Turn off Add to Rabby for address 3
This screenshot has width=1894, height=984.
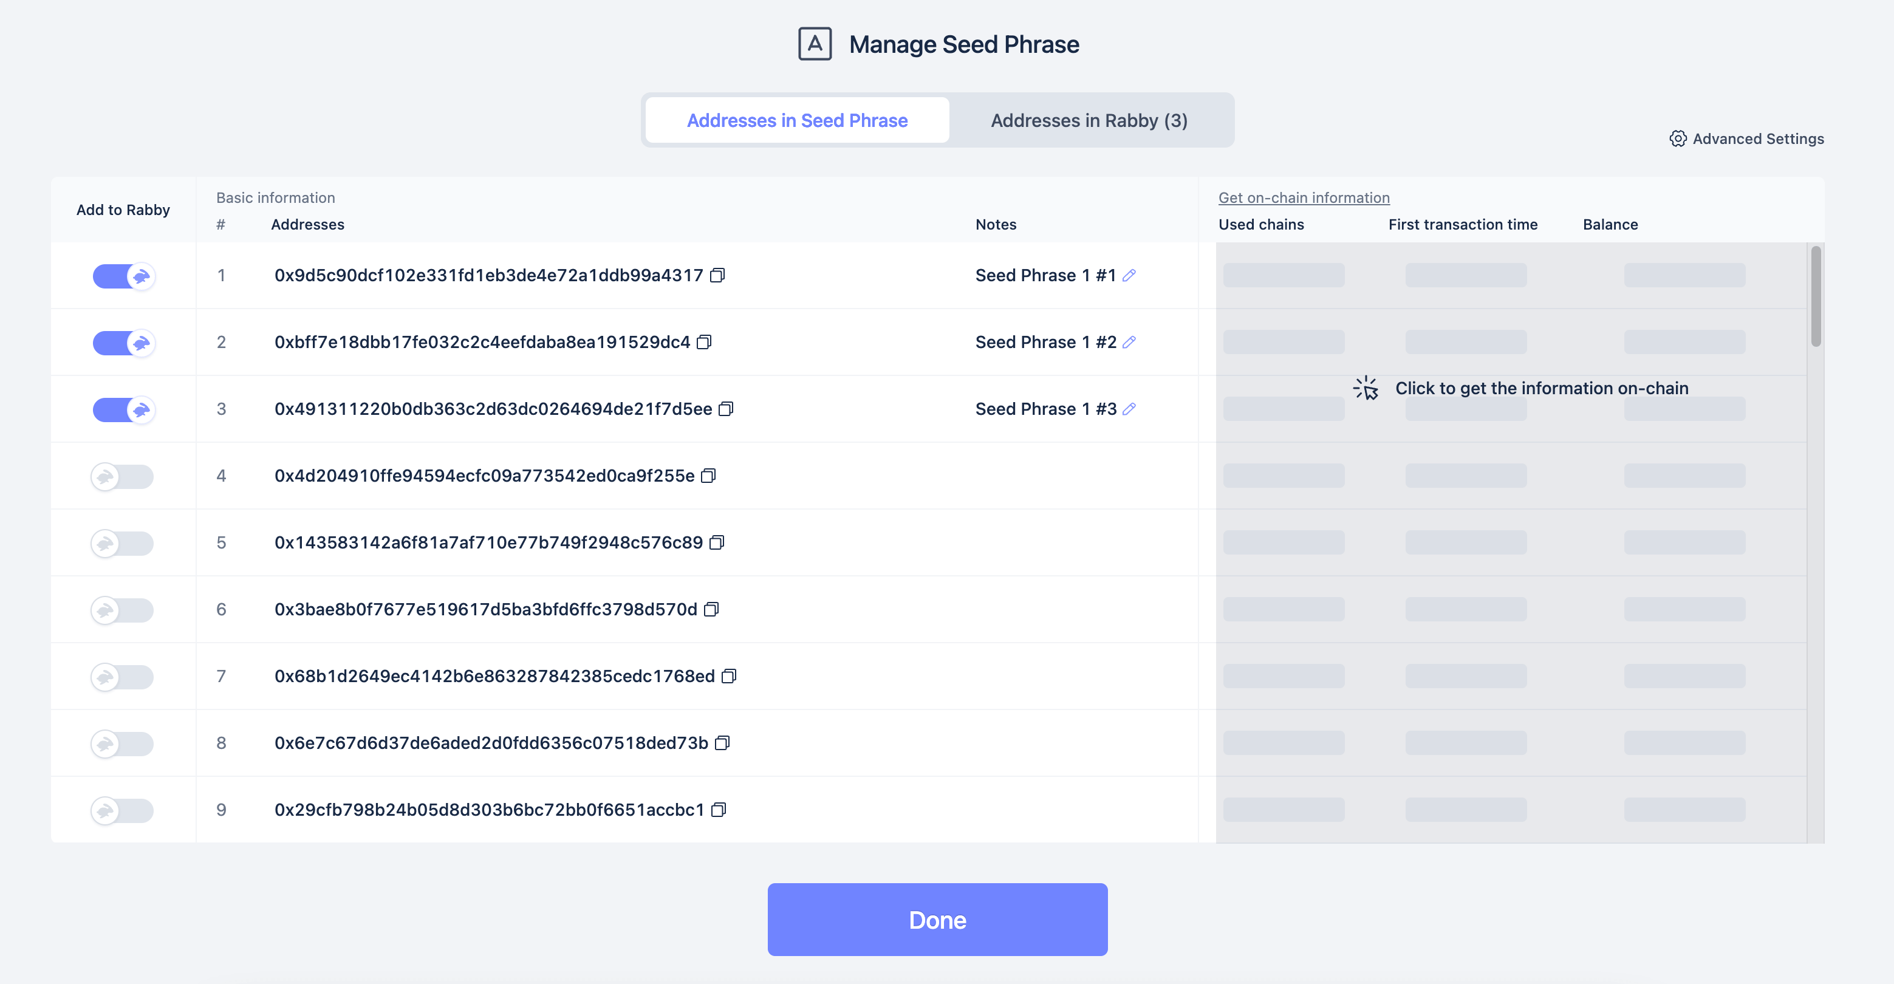coord(123,409)
